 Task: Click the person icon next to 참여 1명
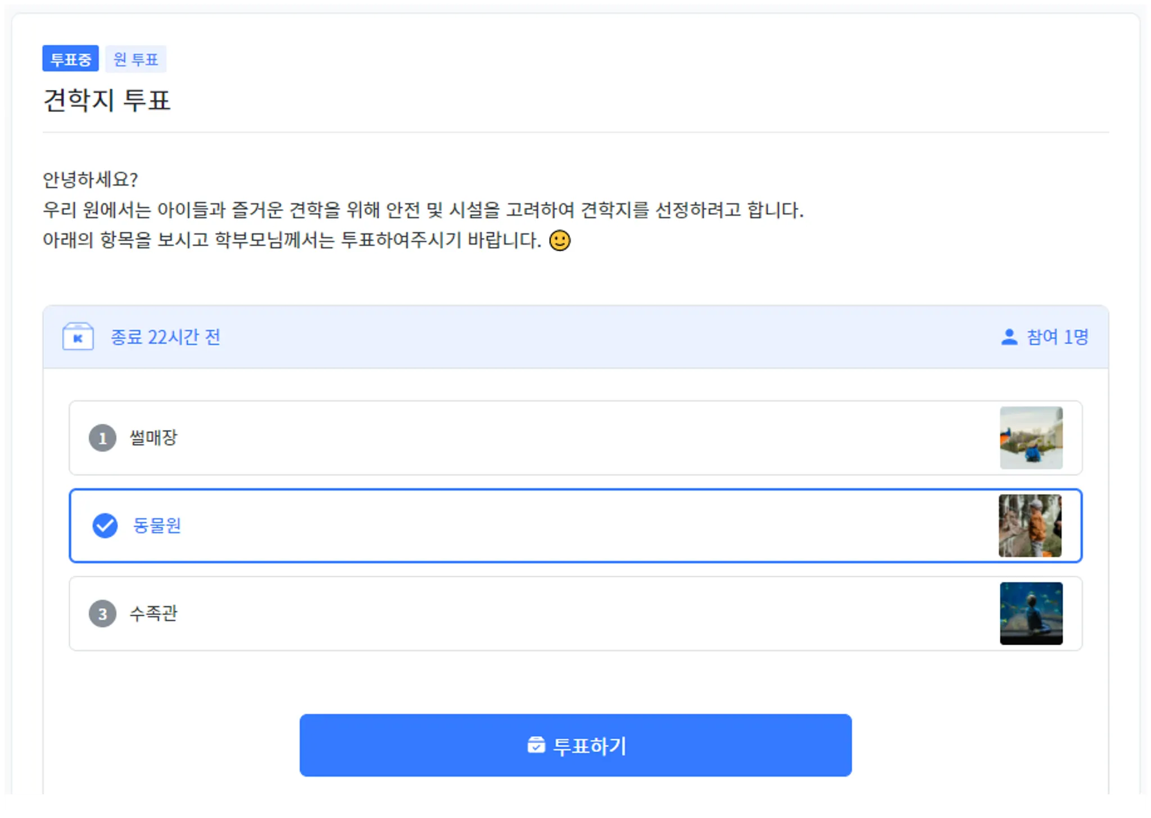click(x=1009, y=337)
